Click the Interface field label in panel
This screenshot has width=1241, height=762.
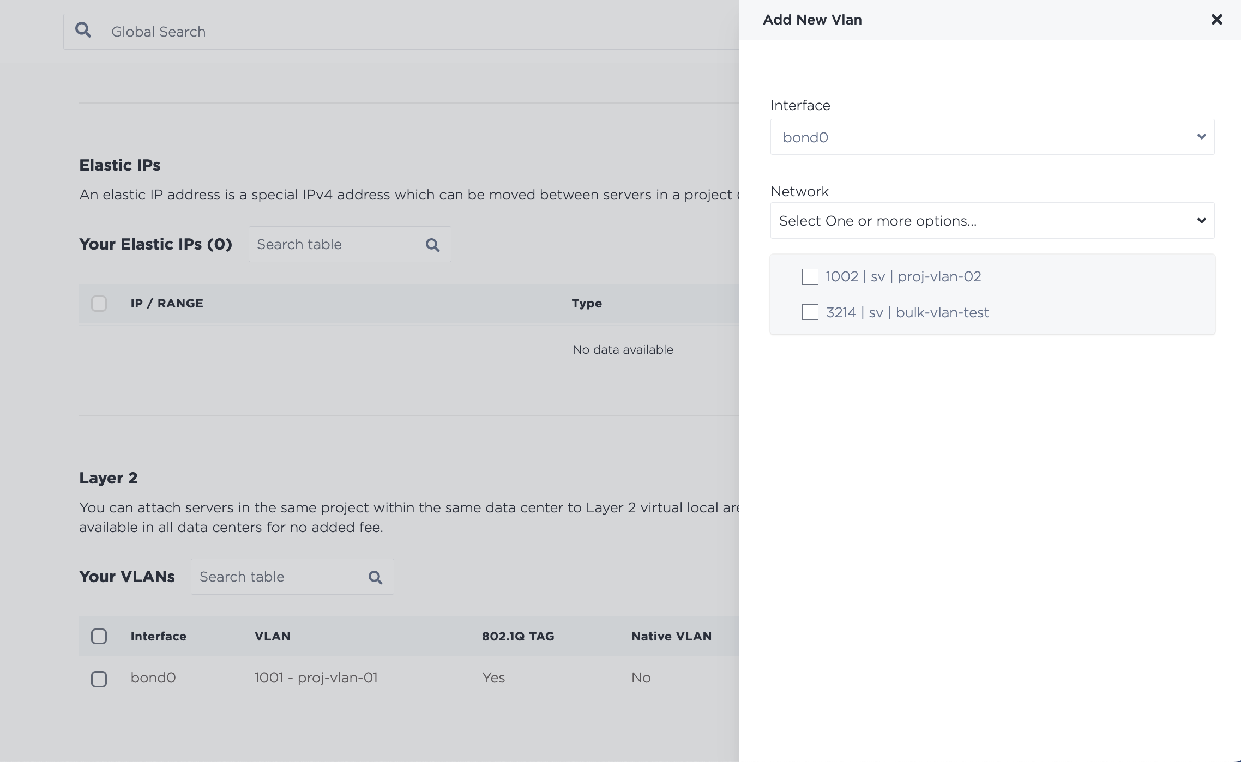[800, 105]
